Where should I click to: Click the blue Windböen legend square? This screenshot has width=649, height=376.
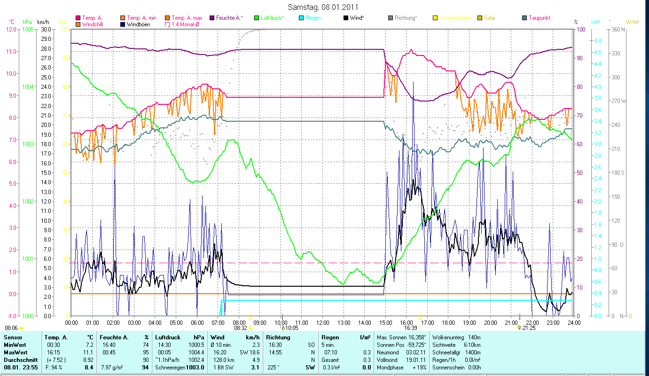123,24
